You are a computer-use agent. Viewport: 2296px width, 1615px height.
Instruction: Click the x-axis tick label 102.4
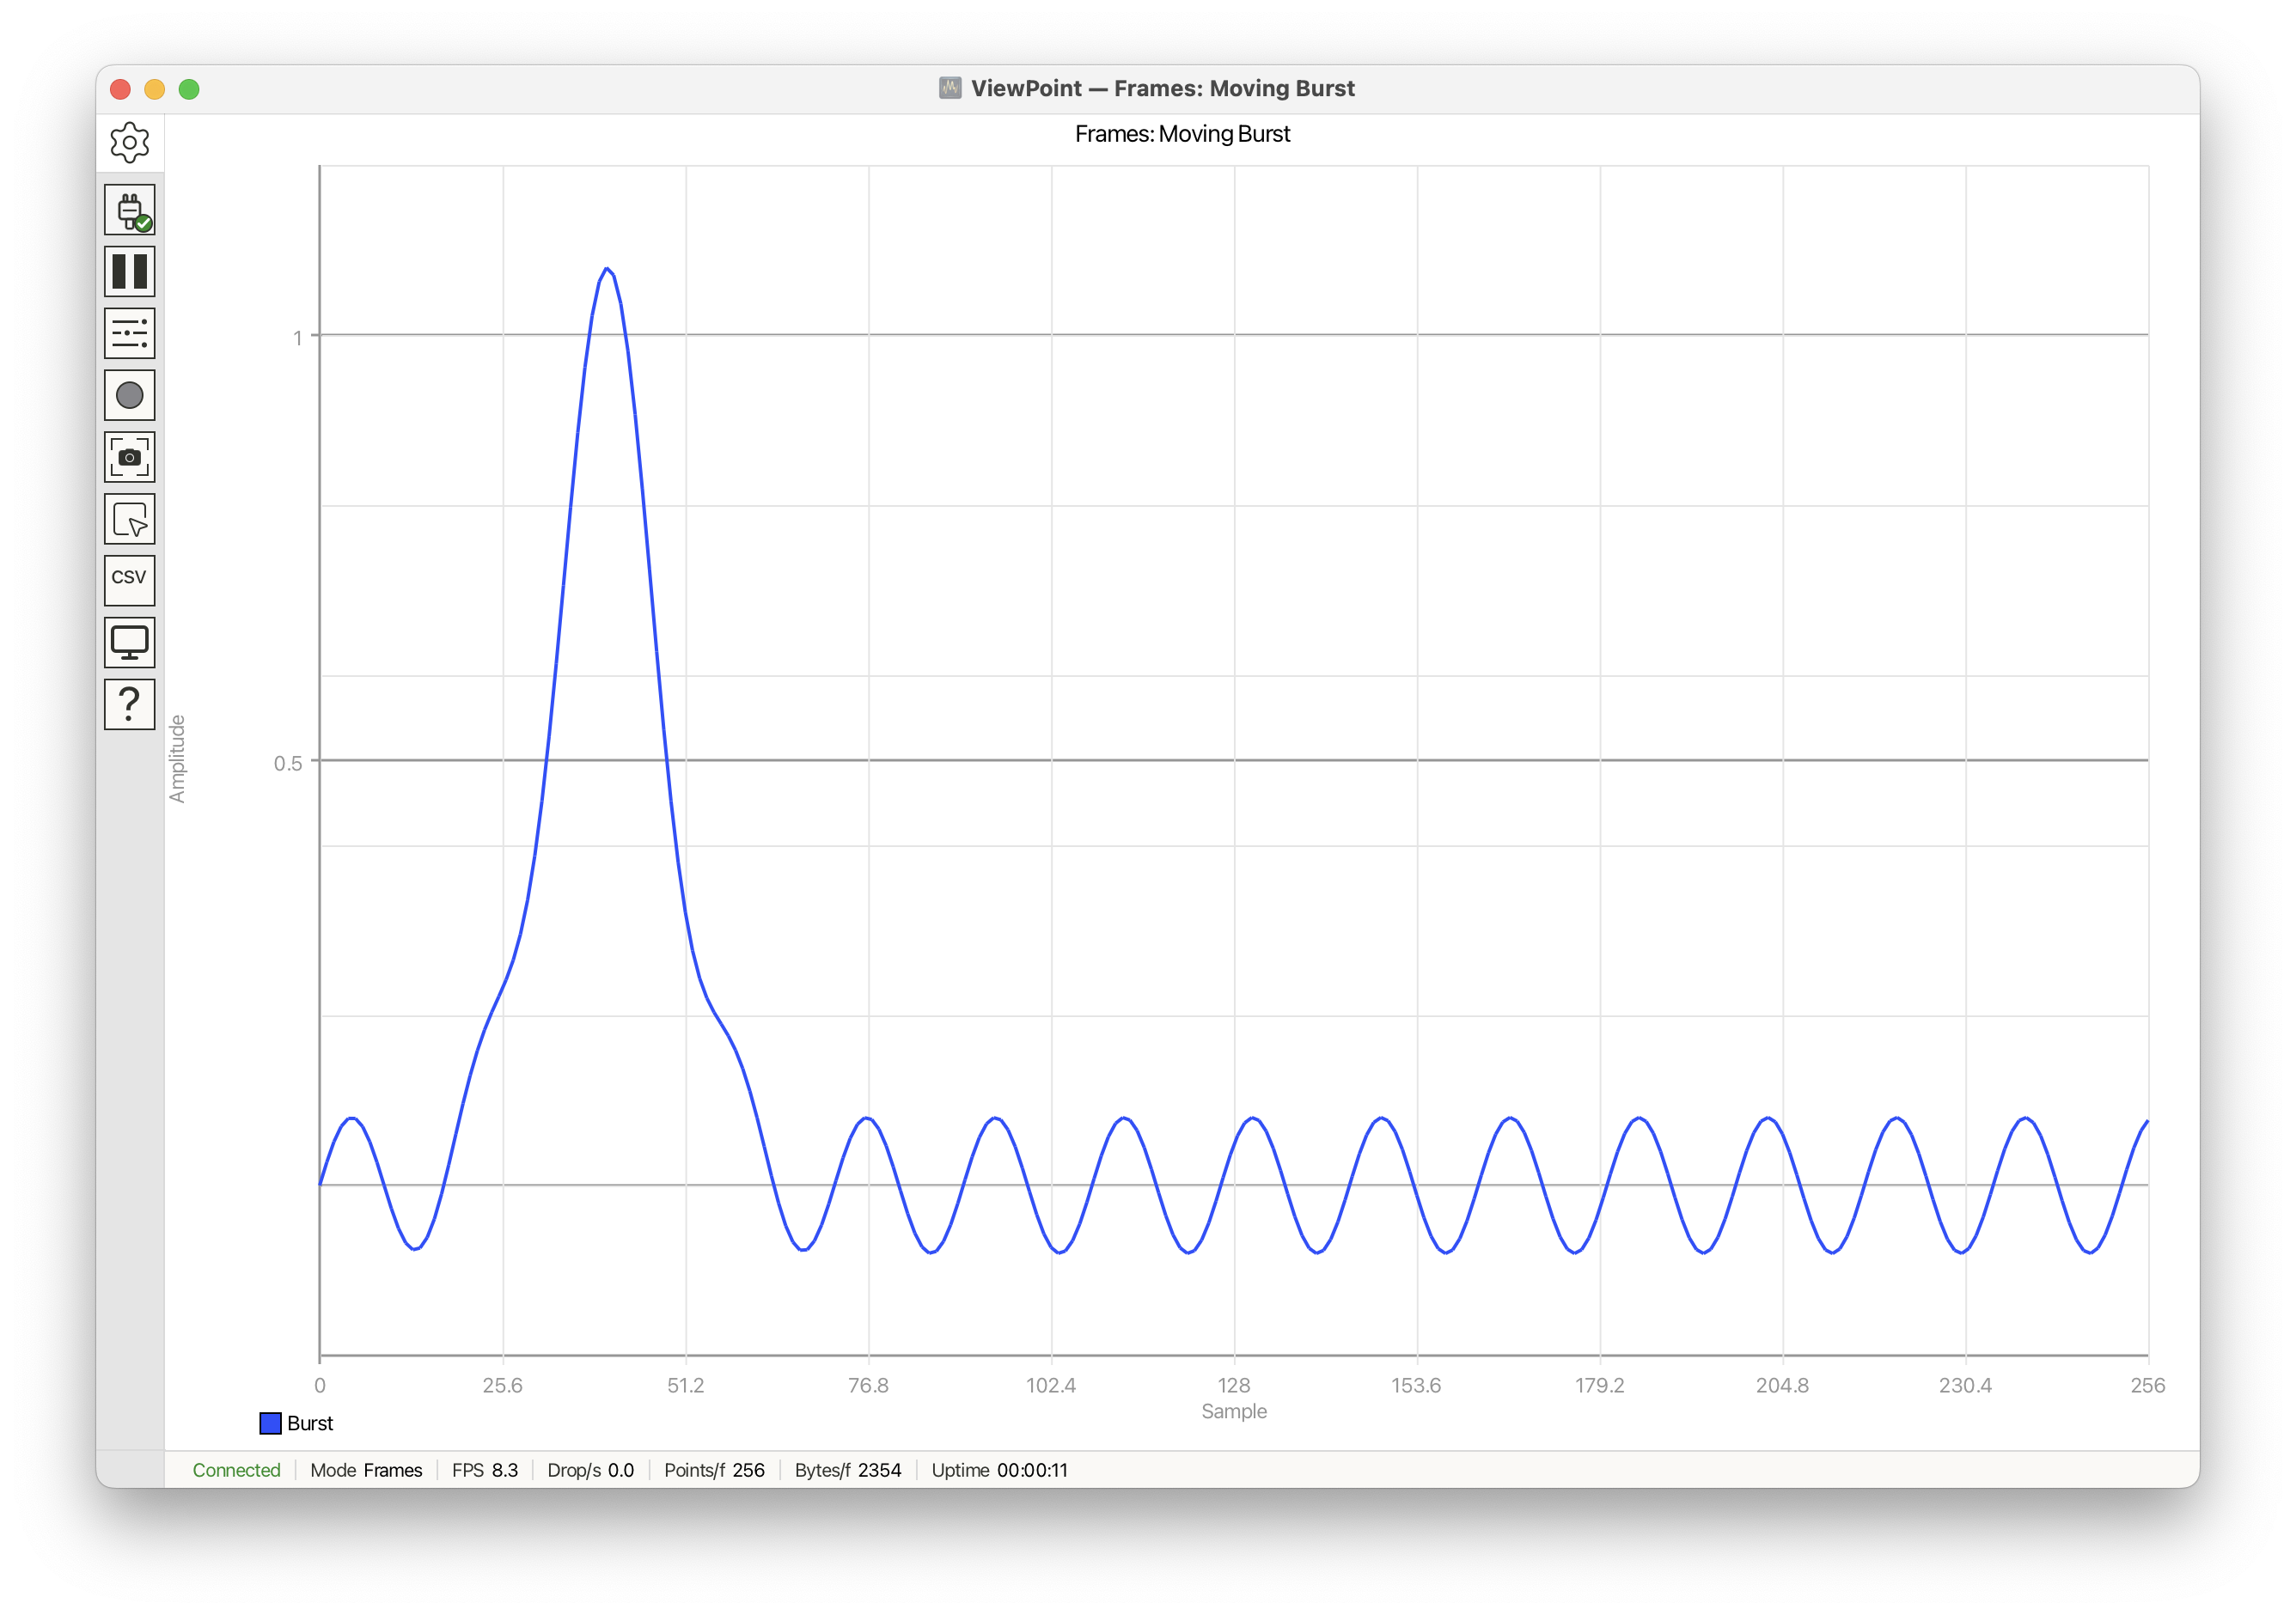pos(1051,1385)
